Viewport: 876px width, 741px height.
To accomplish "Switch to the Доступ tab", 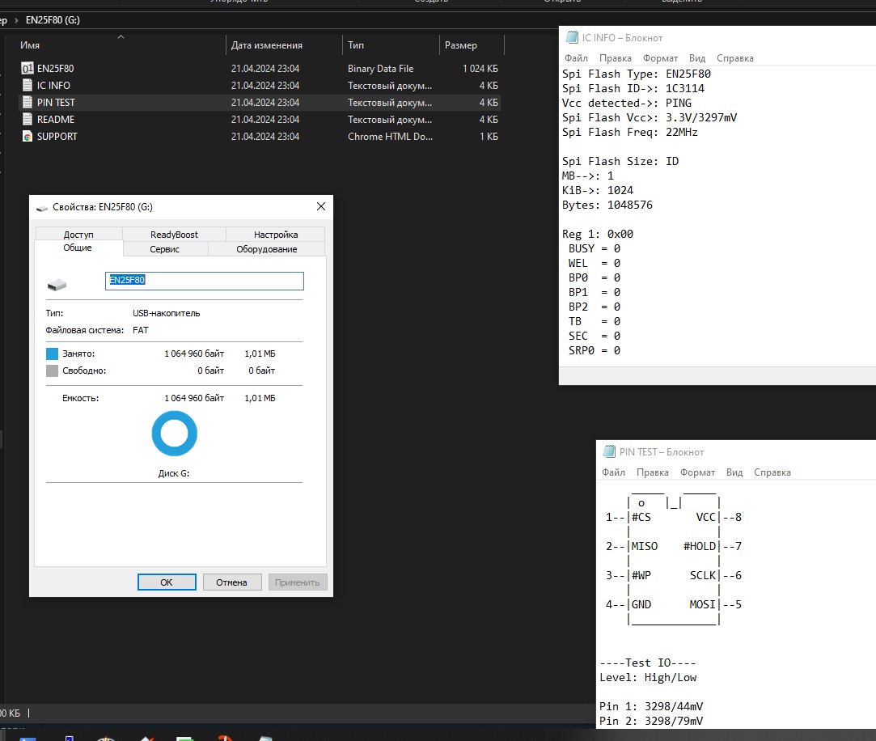I will (x=78, y=234).
